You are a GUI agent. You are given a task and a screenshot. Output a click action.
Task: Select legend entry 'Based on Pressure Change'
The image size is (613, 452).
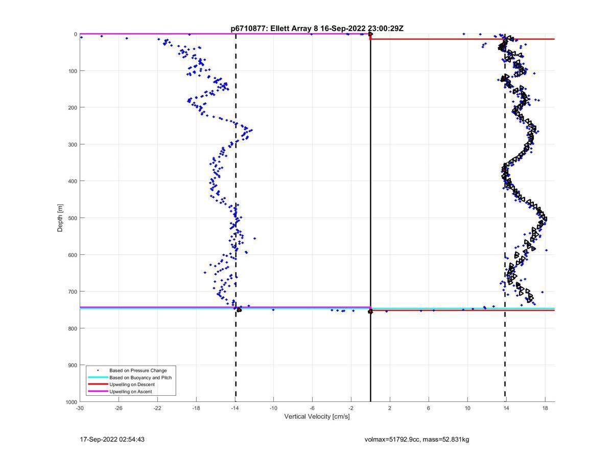click(138, 370)
